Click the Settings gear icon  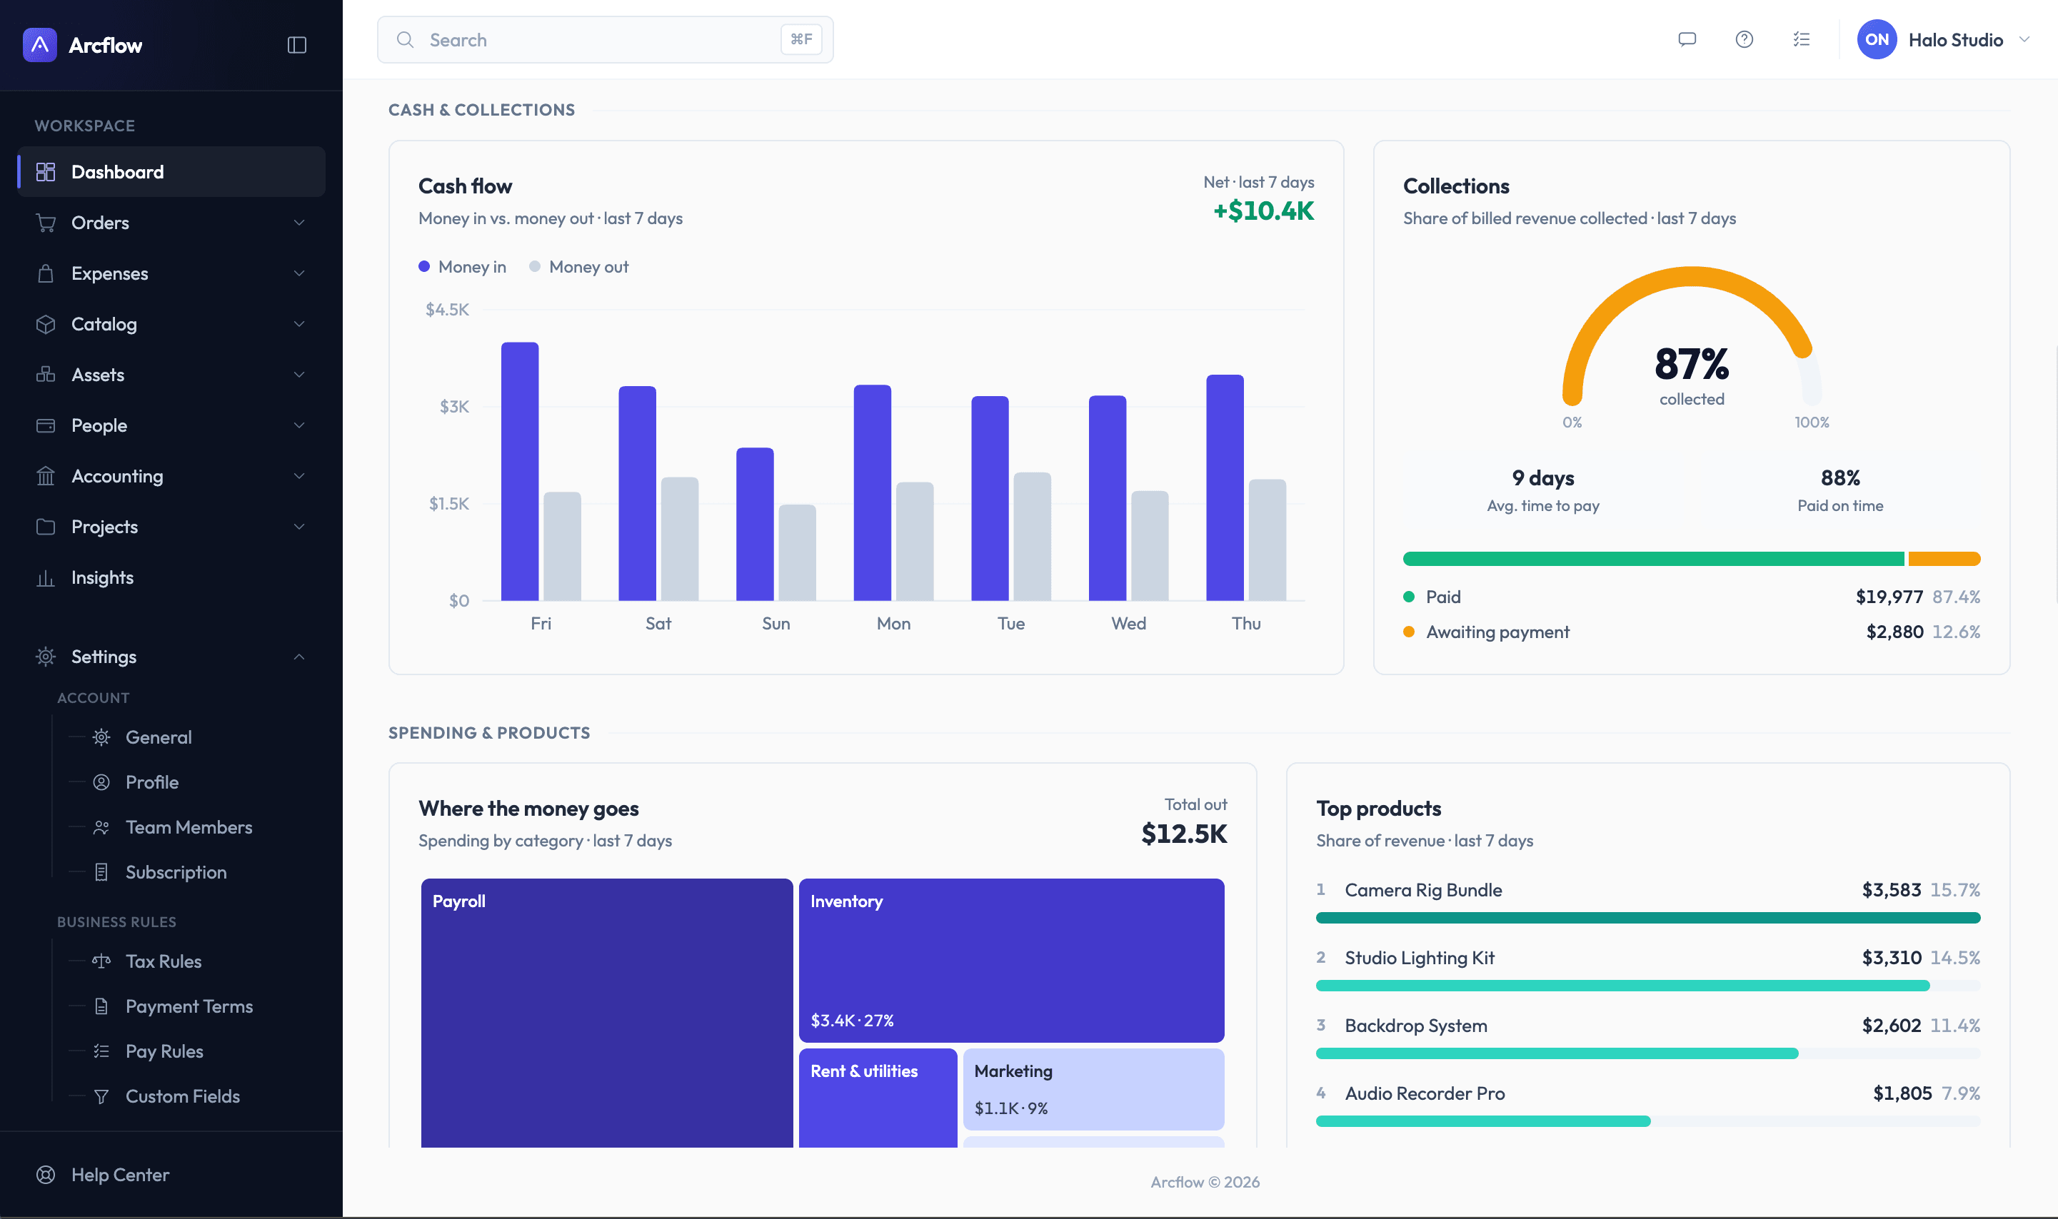pos(46,657)
